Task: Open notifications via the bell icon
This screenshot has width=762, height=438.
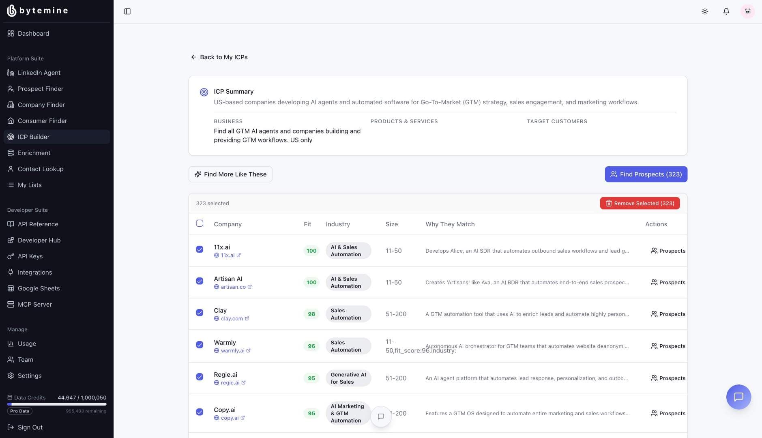Action: click(726, 11)
